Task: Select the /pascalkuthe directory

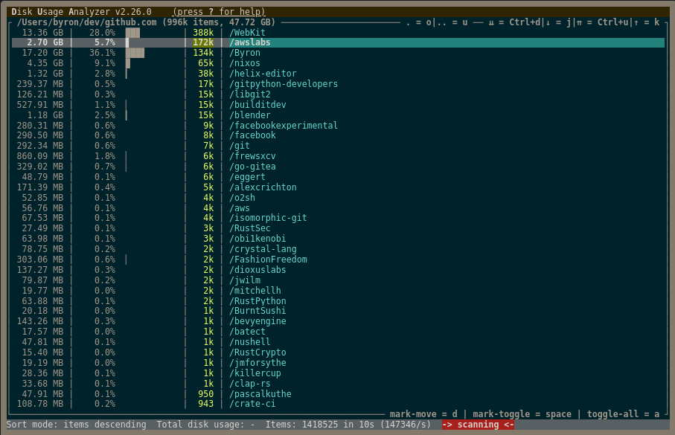Action: click(338, 393)
